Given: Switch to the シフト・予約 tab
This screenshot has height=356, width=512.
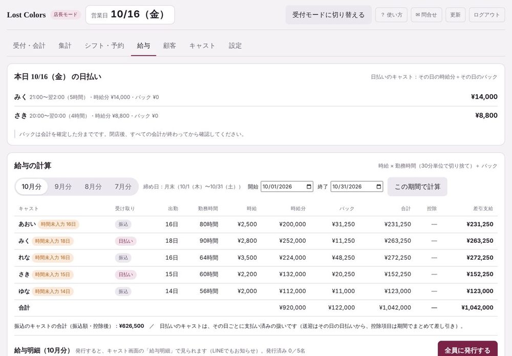Looking at the screenshot, I should pyautogui.click(x=104, y=46).
